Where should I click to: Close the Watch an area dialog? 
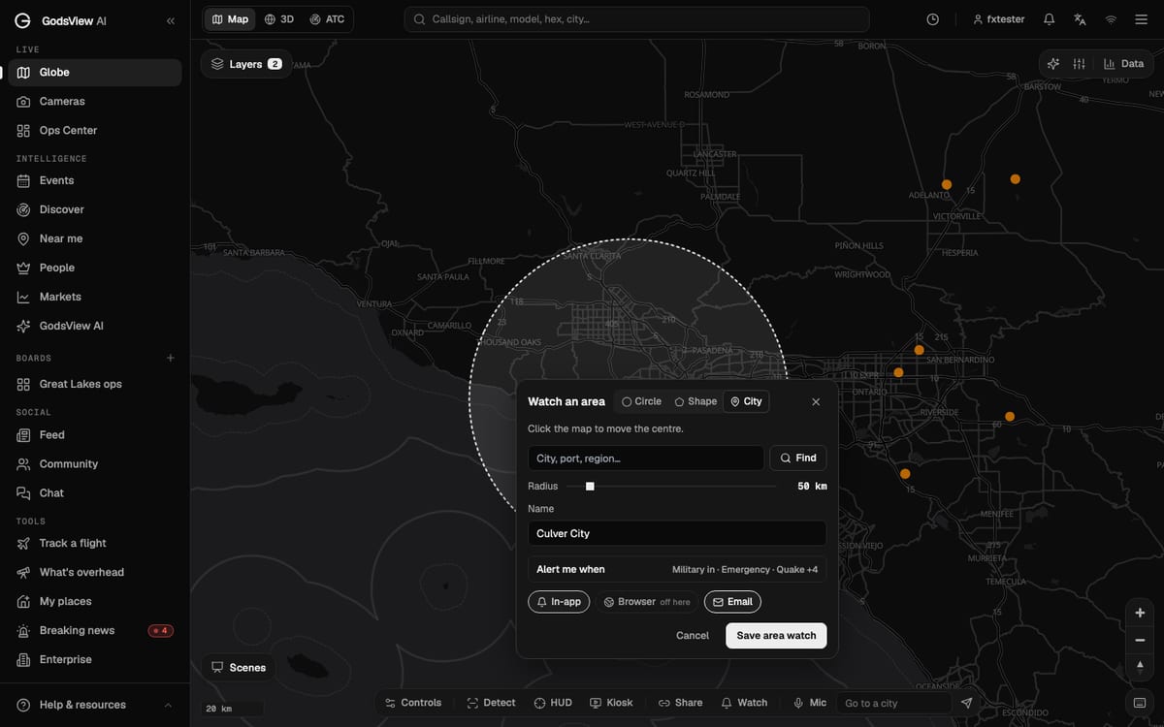pyautogui.click(x=816, y=401)
